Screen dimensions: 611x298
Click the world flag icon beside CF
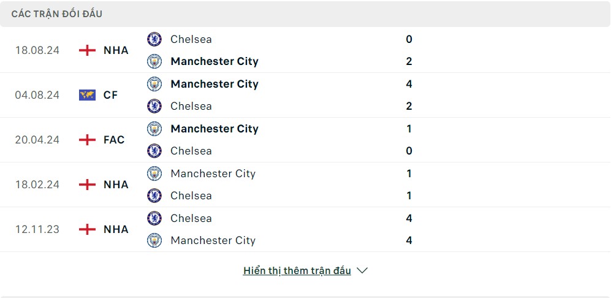[87, 95]
